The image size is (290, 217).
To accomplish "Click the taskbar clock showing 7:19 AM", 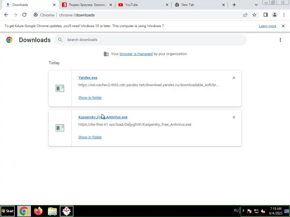I will pyautogui.click(x=276, y=211).
